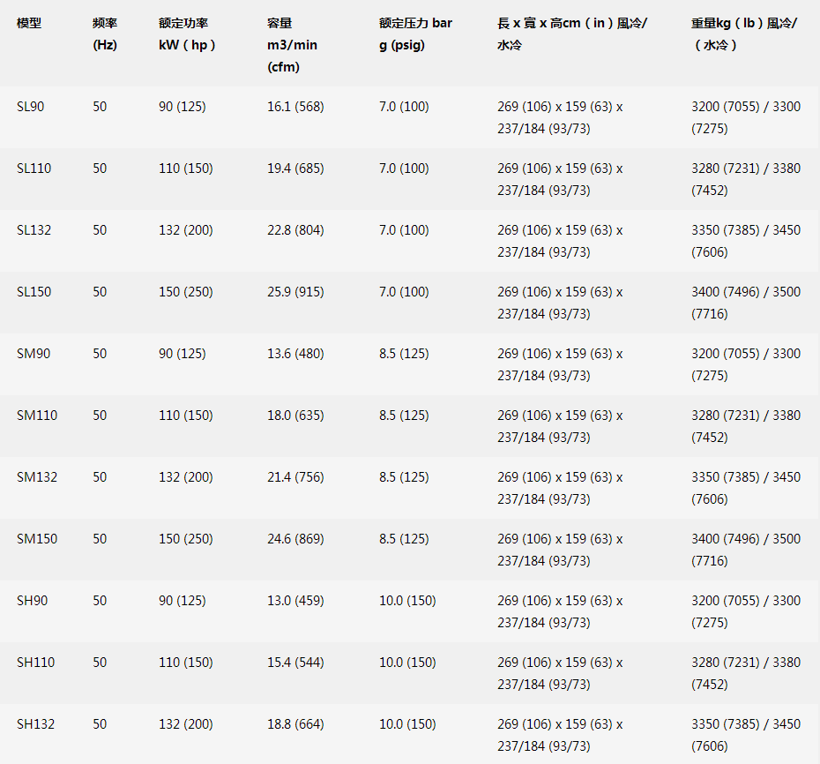Click the 16.1 (568) capacity value
The width and height of the screenshot is (820, 764).
295,107
